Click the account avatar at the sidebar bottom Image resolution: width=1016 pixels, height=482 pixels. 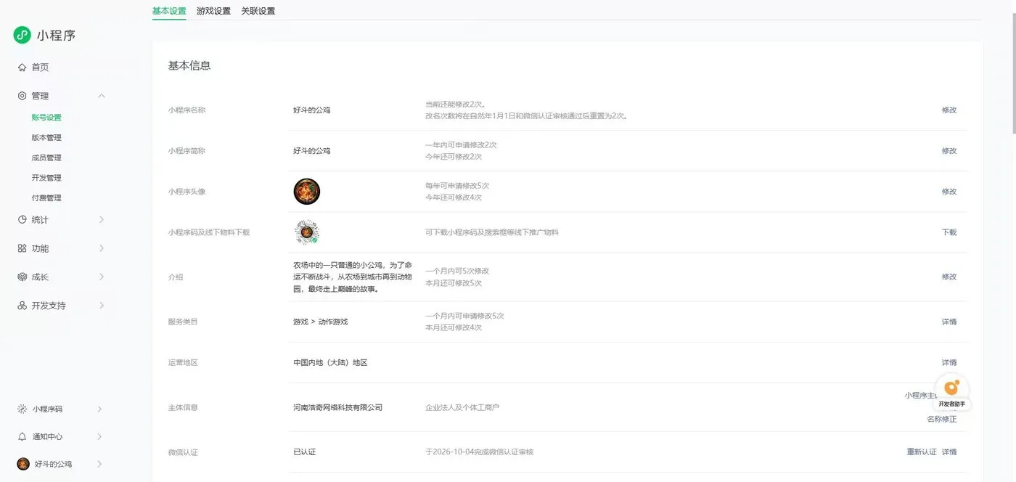click(23, 464)
